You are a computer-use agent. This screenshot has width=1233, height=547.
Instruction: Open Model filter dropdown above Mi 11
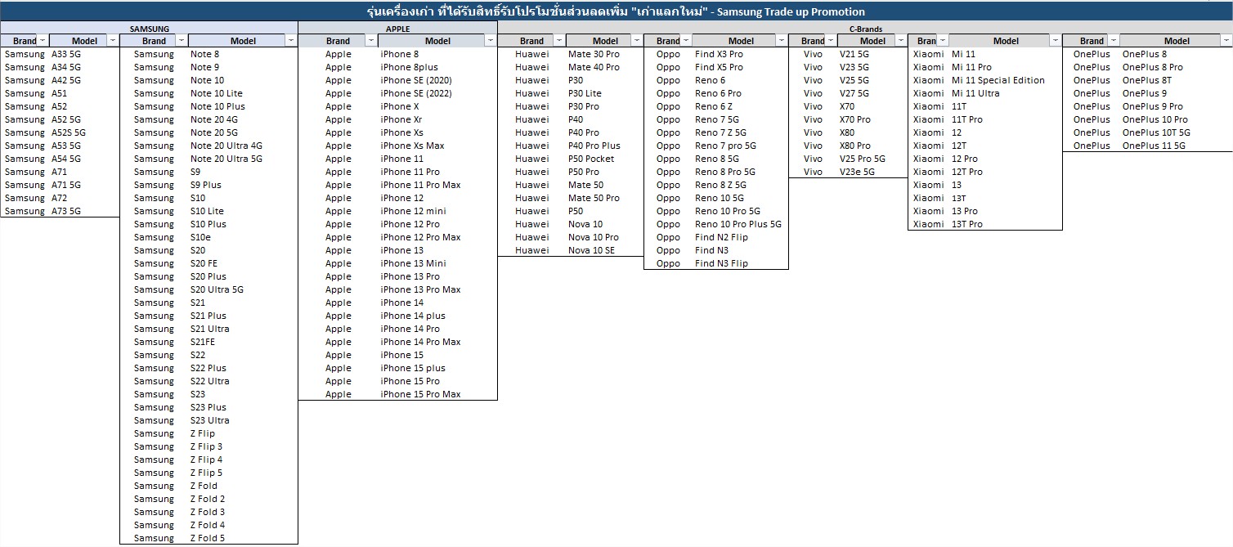(1056, 41)
